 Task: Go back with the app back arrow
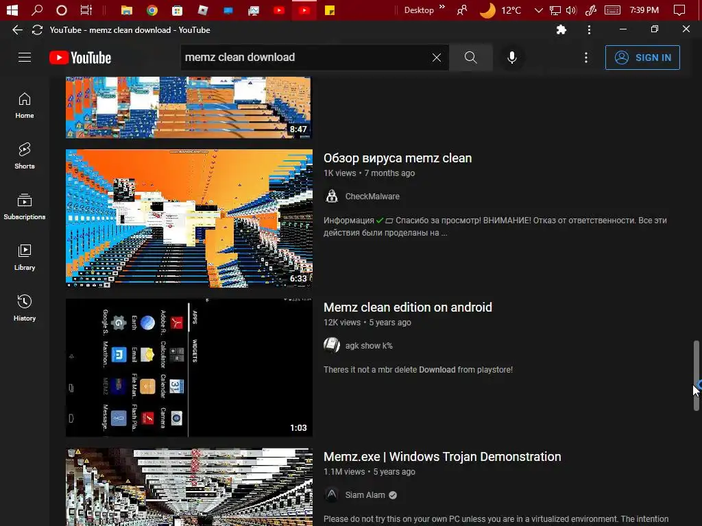click(x=17, y=30)
